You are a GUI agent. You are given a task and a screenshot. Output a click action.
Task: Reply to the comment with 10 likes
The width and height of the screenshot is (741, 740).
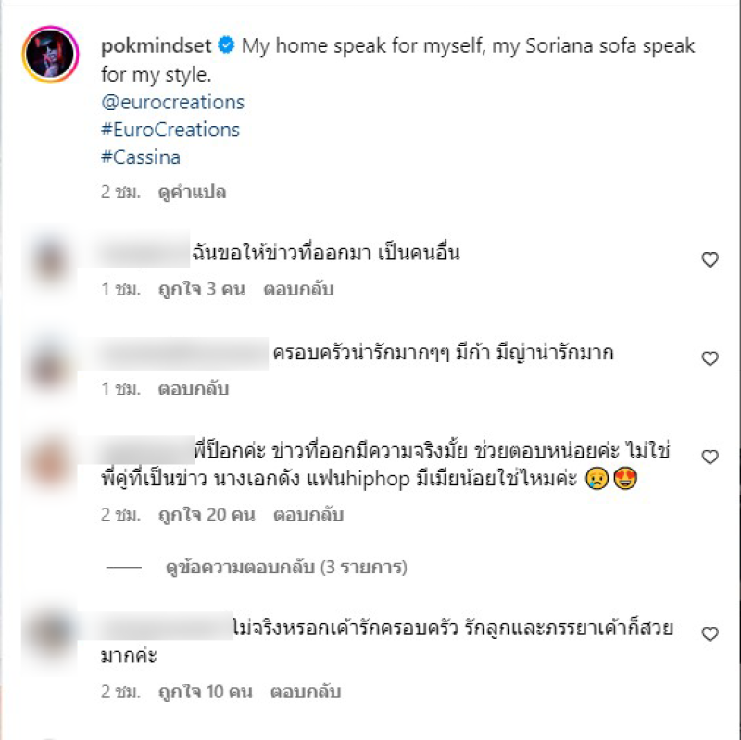[x=306, y=692]
